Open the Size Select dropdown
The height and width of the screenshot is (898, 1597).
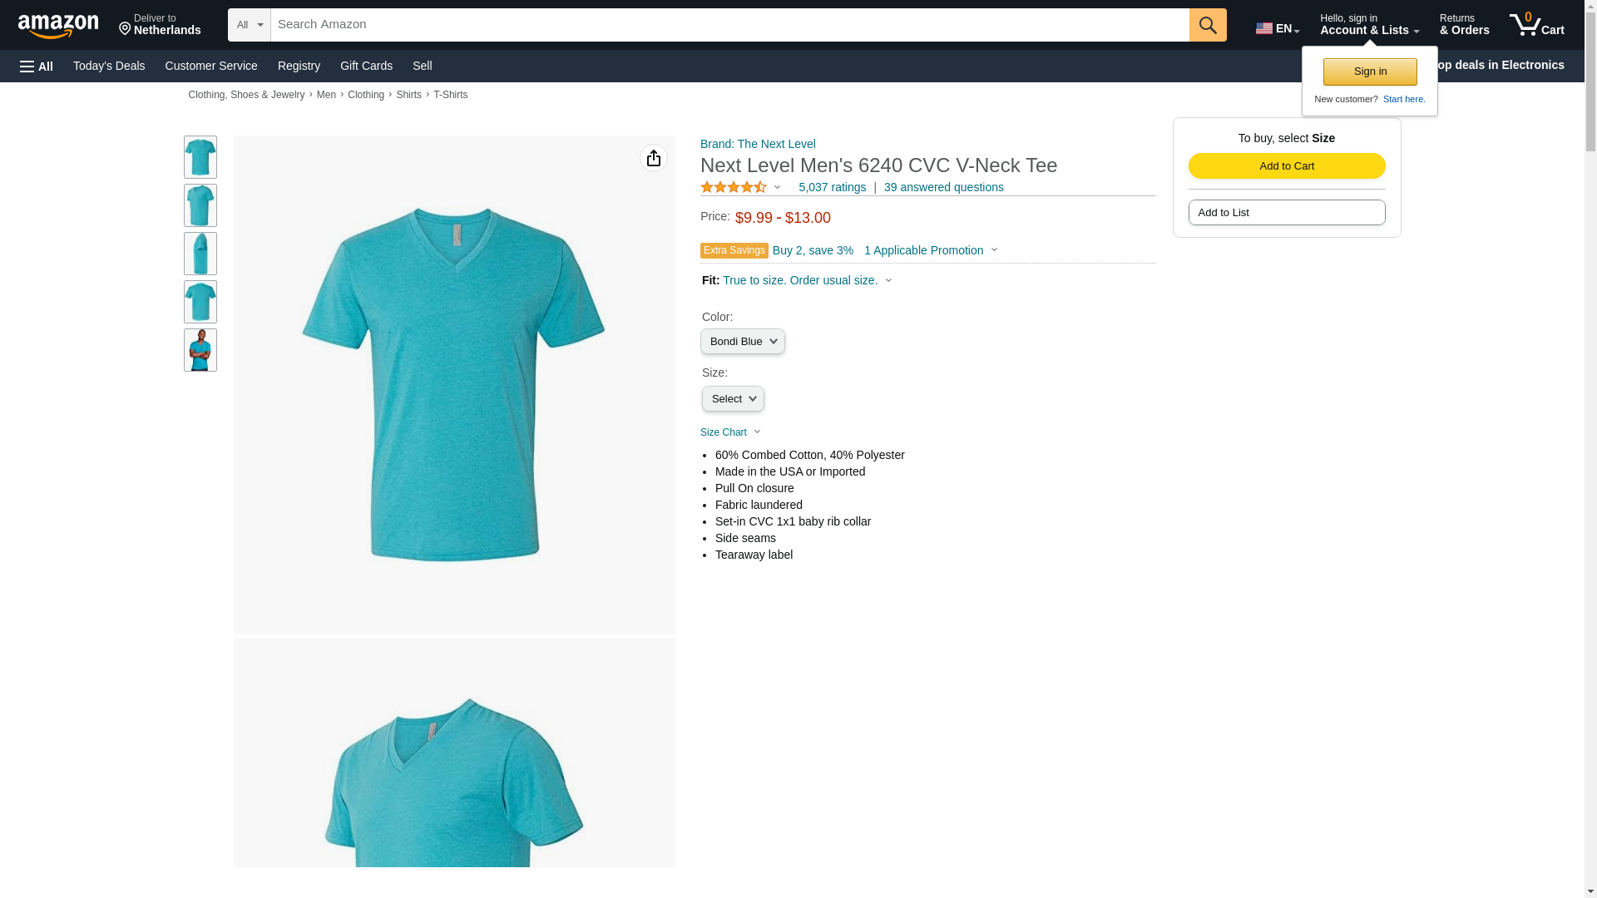(733, 399)
